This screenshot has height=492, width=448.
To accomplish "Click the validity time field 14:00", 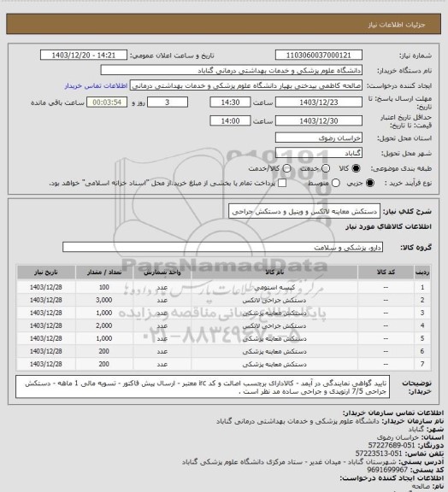I will pyautogui.click(x=230, y=120).
